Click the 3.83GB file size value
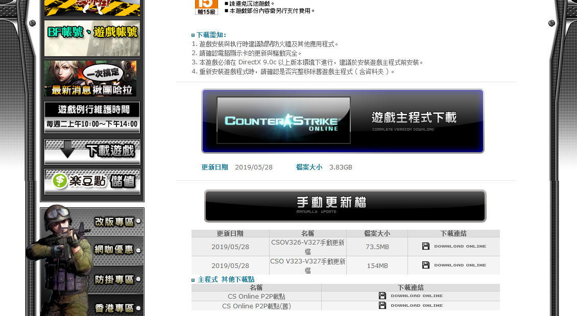Image resolution: width=577 pixels, height=316 pixels. click(341, 167)
